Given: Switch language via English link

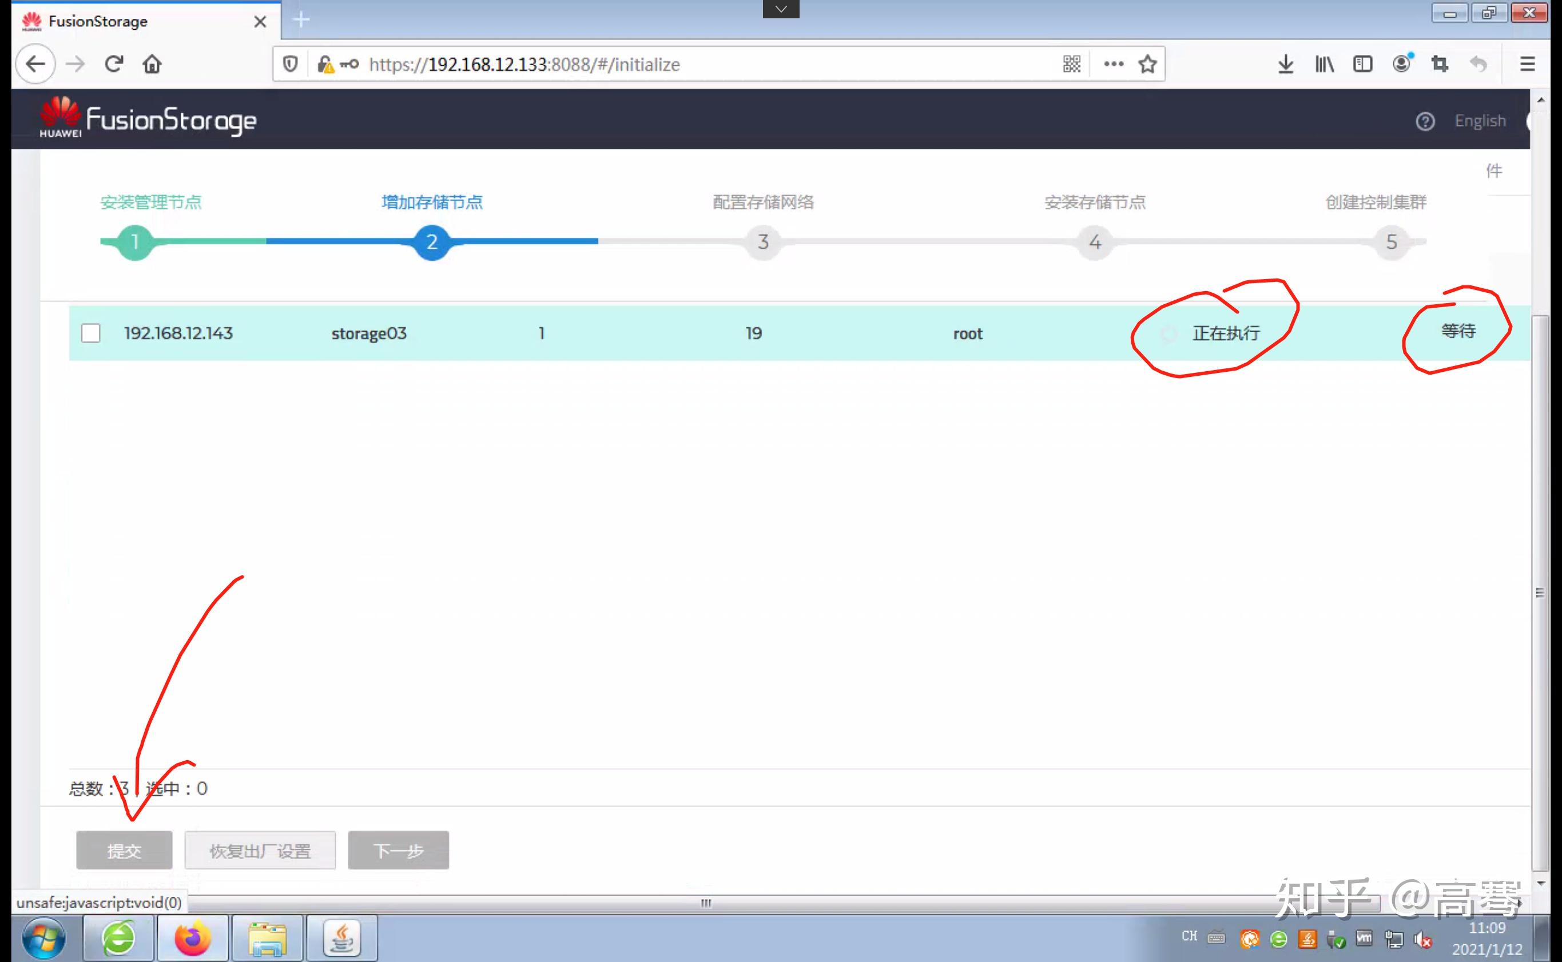Looking at the screenshot, I should pyautogui.click(x=1480, y=121).
